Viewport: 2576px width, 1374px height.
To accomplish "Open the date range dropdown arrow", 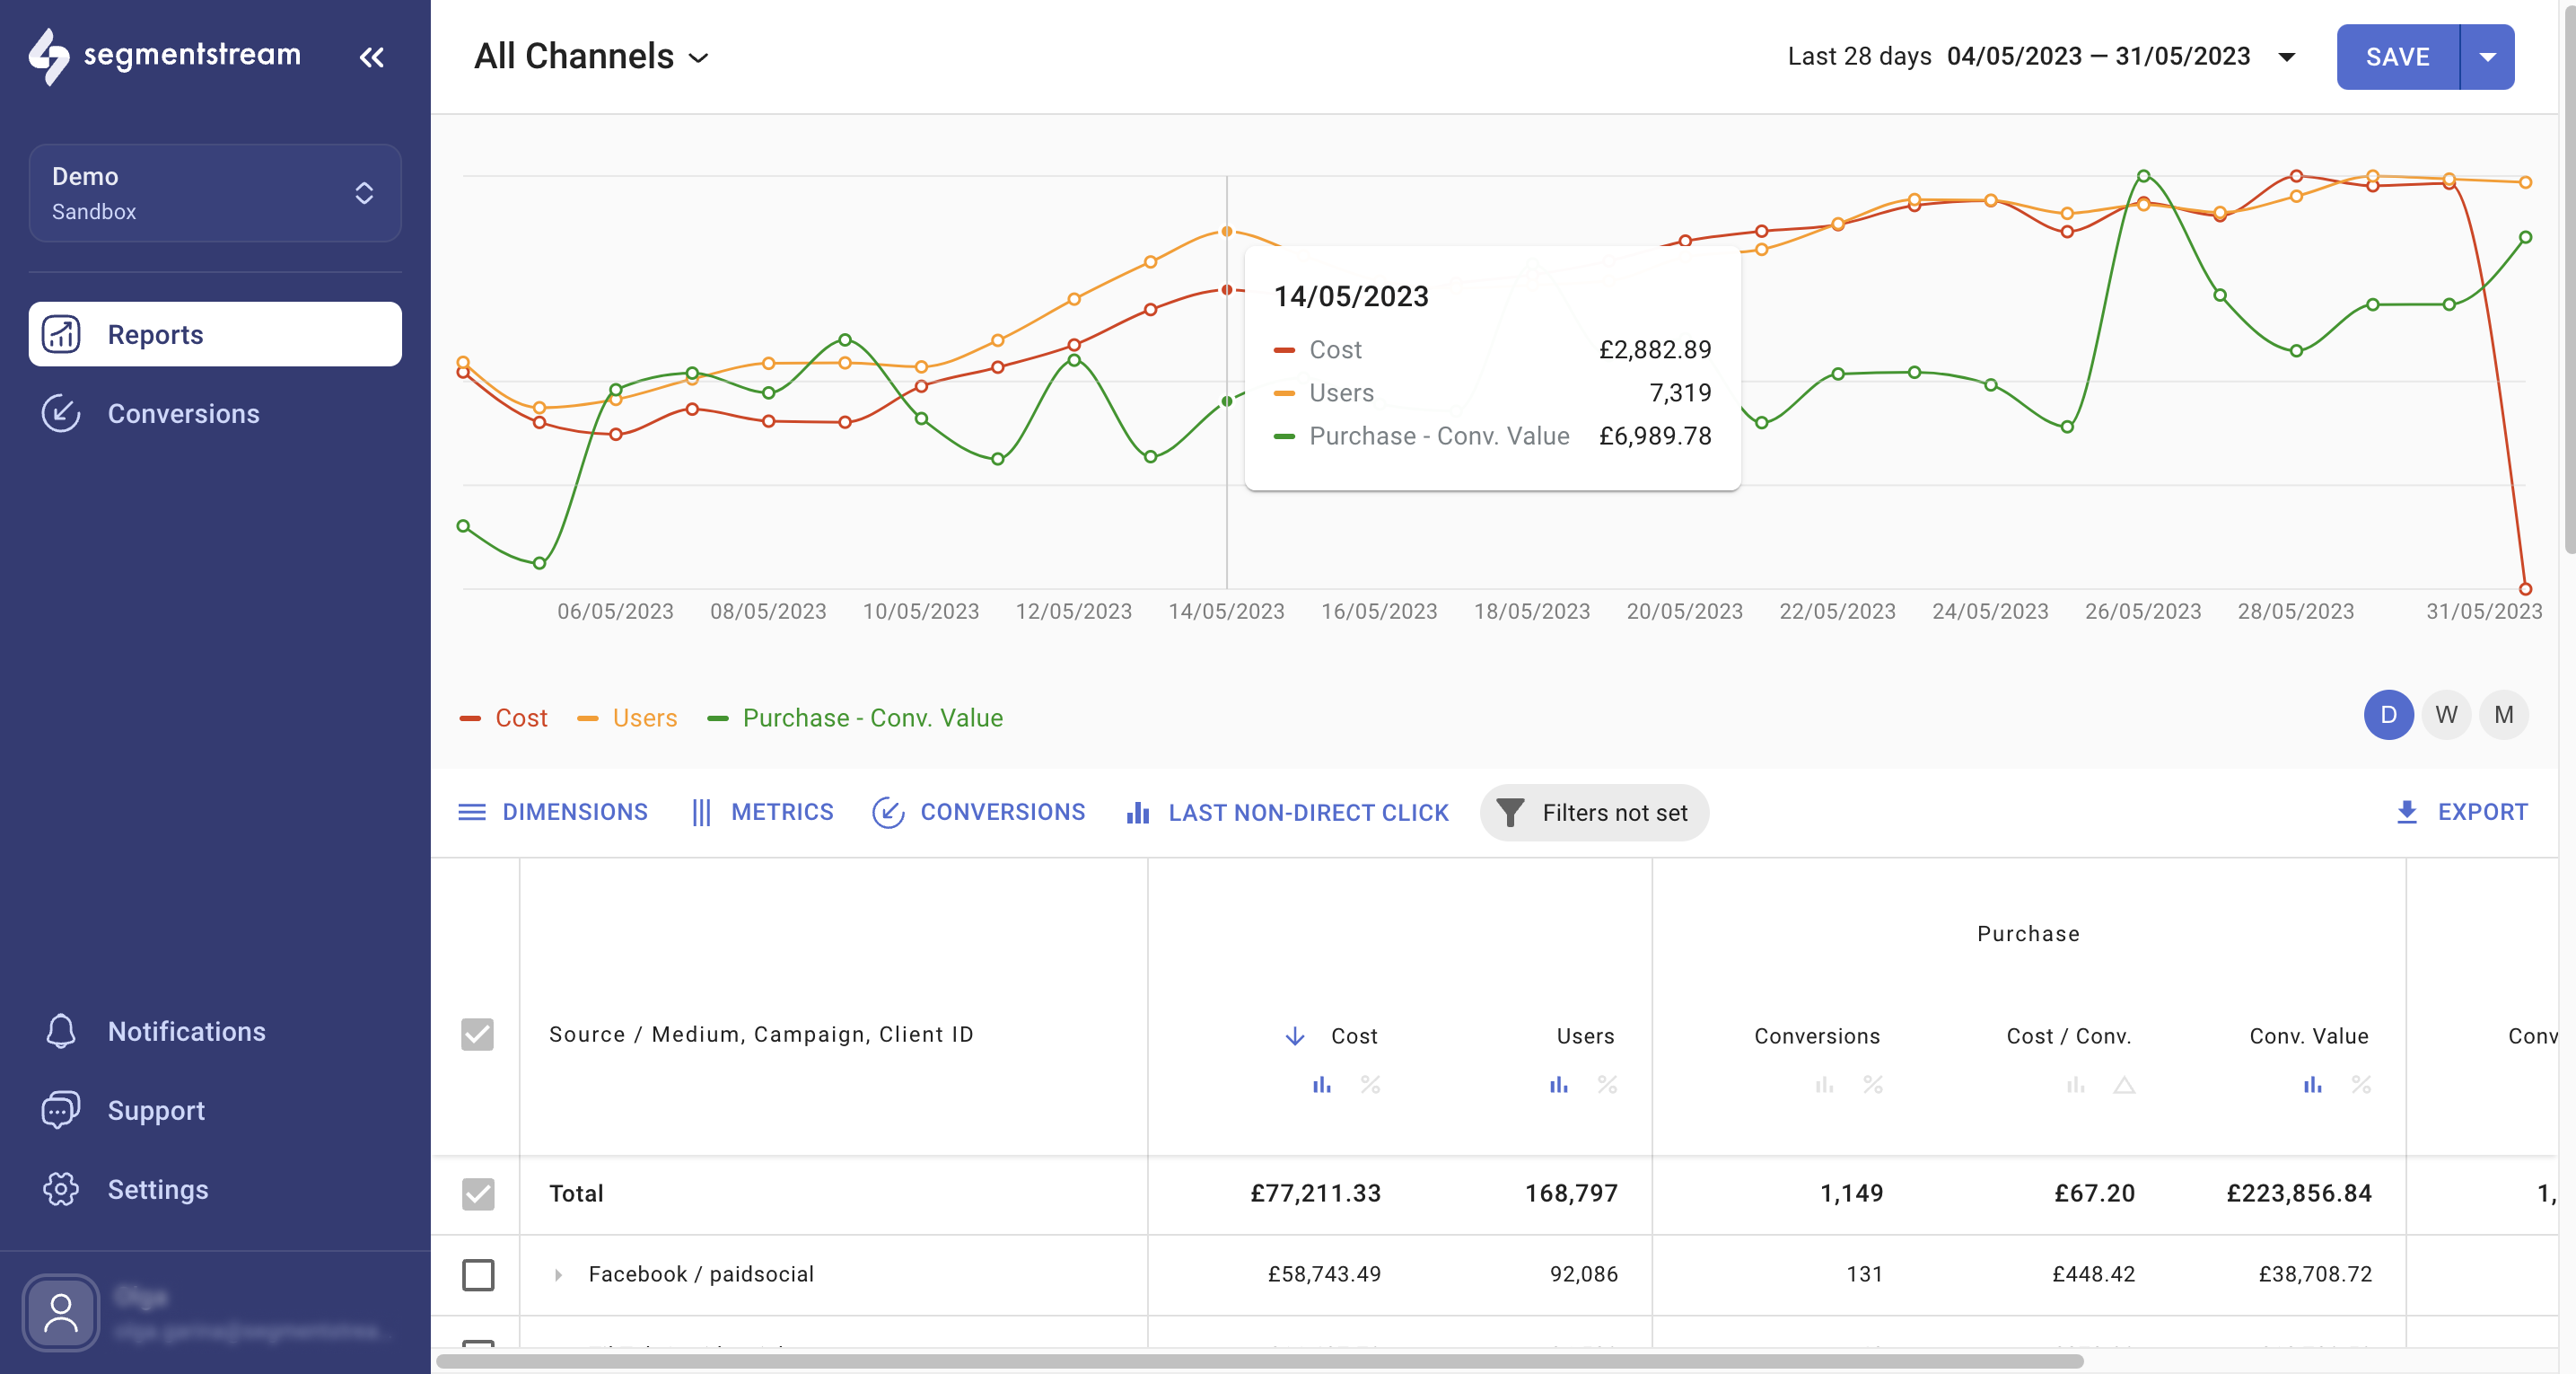I will pyautogui.click(x=2286, y=57).
